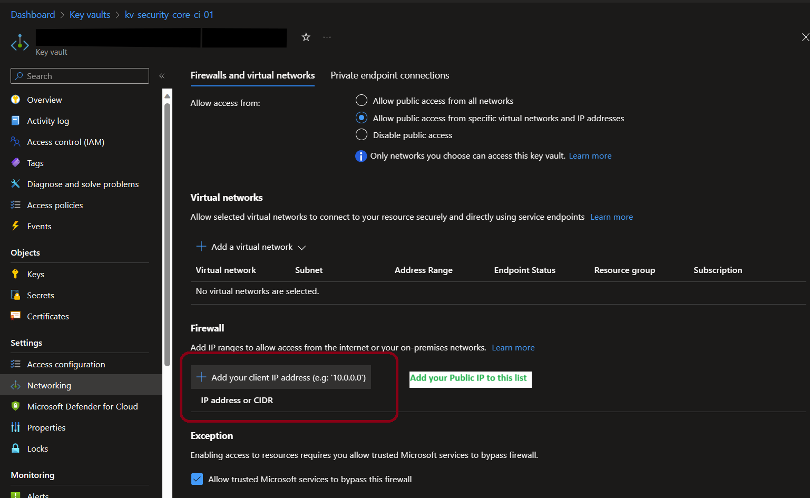This screenshot has width=810, height=498.
Task: Click the Networking icon in sidebar
Action: (16, 385)
